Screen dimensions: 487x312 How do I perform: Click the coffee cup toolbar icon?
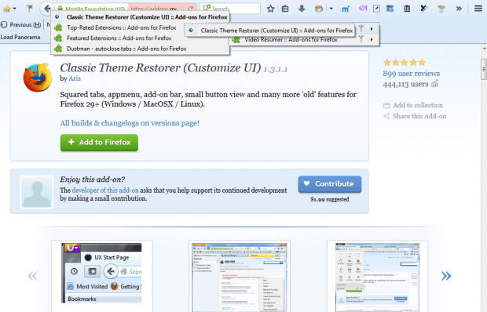tap(319, 9)
